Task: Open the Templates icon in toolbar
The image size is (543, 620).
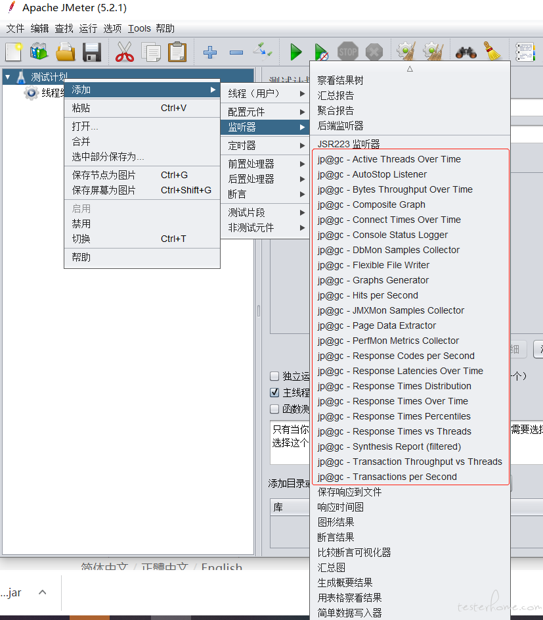Action: pyautogui.click(x=39, y=52)
